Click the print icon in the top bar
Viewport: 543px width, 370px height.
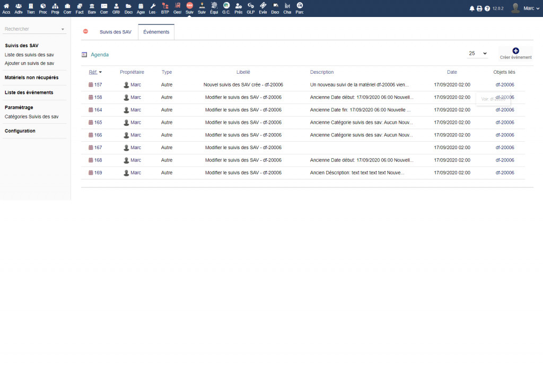coord(479,8)
